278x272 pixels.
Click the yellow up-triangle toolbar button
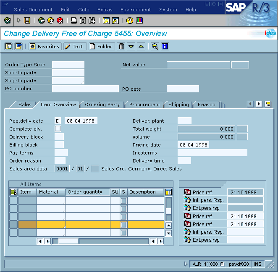point(141,47)
